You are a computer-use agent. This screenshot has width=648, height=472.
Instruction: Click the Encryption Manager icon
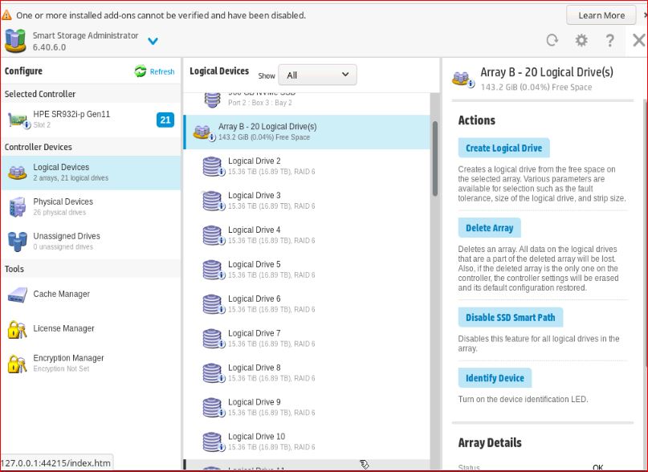pos(18,364)
